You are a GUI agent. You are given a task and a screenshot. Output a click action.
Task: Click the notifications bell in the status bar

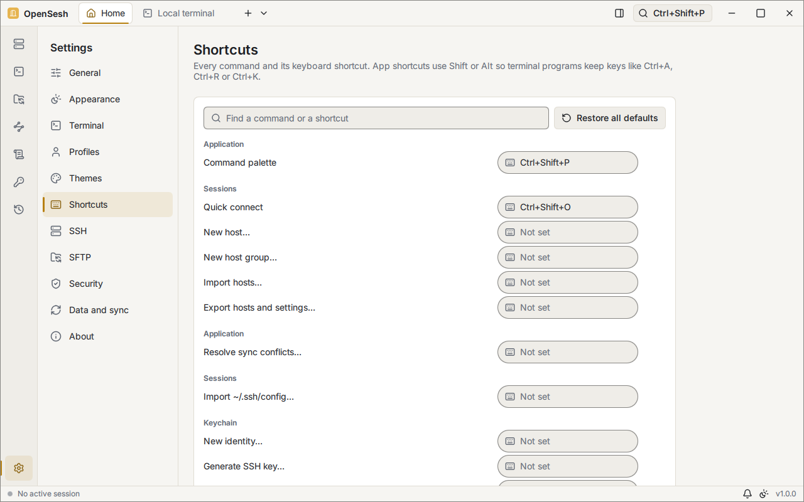(x=747, y=494)
